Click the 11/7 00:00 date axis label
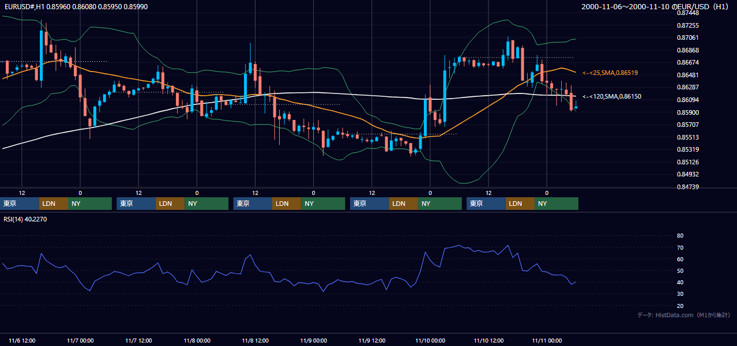This screenshot has height=346, width=737. [x=81, y=340]
